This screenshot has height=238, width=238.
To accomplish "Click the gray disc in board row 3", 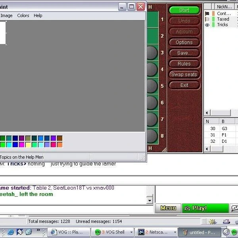I will pos(152,53).
